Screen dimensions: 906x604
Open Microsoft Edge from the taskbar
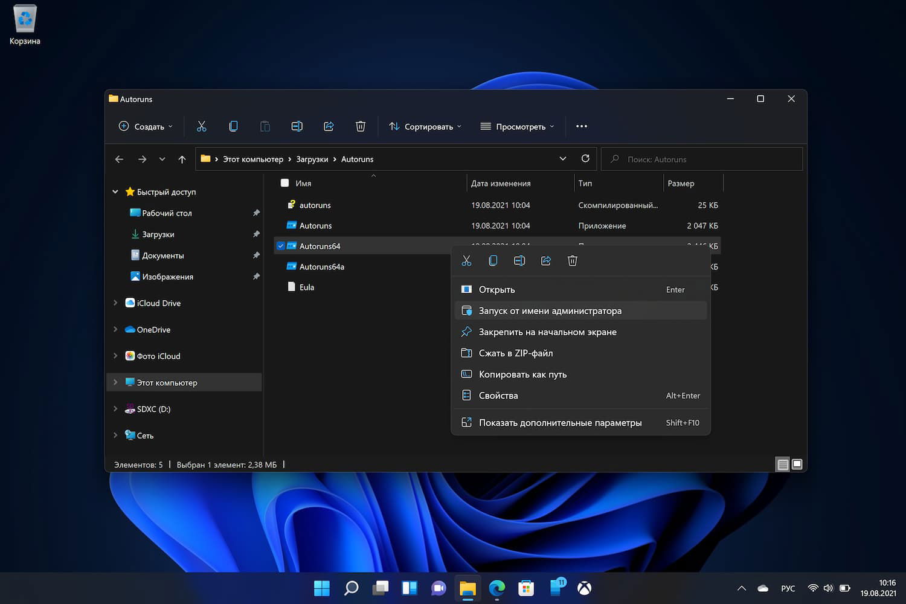click(x=496, y=588)
